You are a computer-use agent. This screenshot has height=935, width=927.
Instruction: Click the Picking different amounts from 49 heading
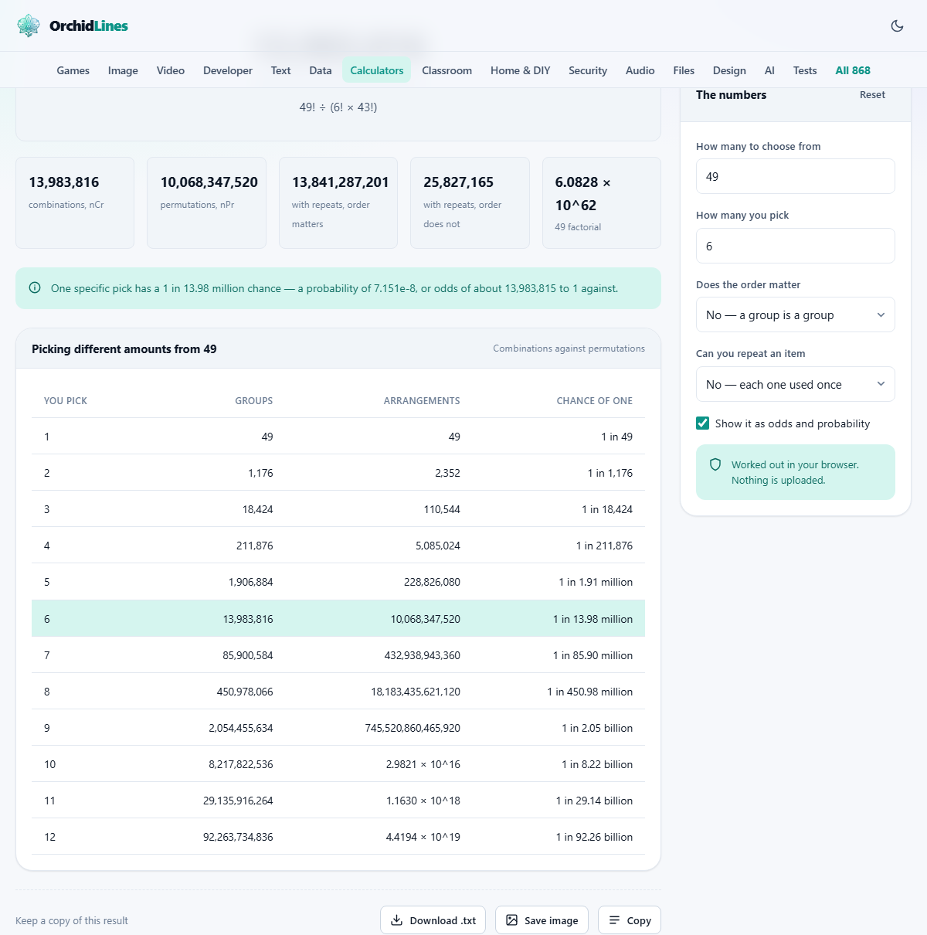[x=124, y=349]
